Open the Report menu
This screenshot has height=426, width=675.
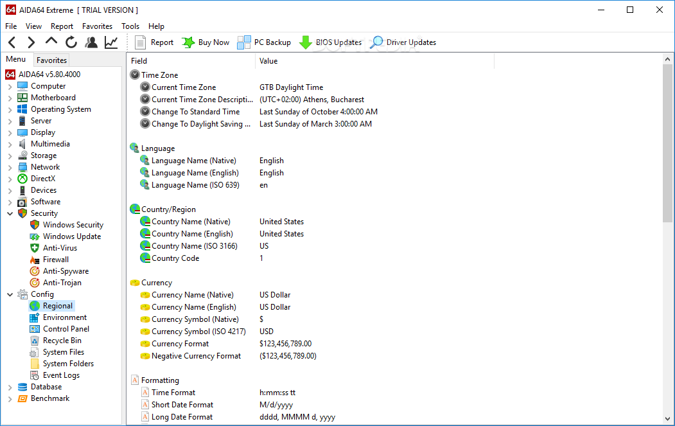62,26
